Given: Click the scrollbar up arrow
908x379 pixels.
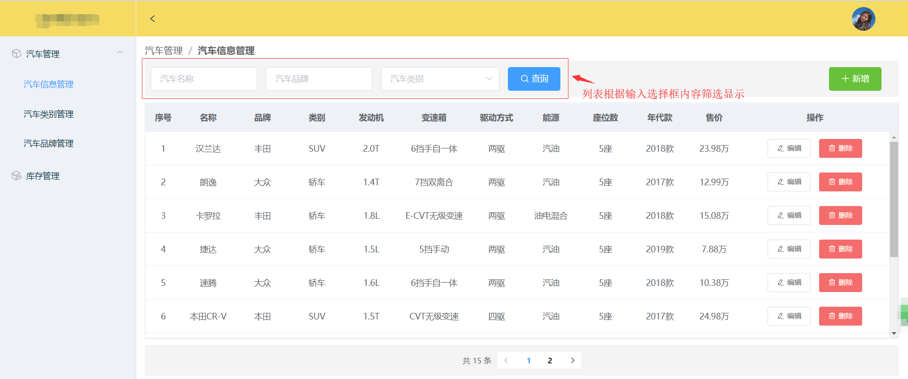Looking at the screenshot, I should [894, 137].
